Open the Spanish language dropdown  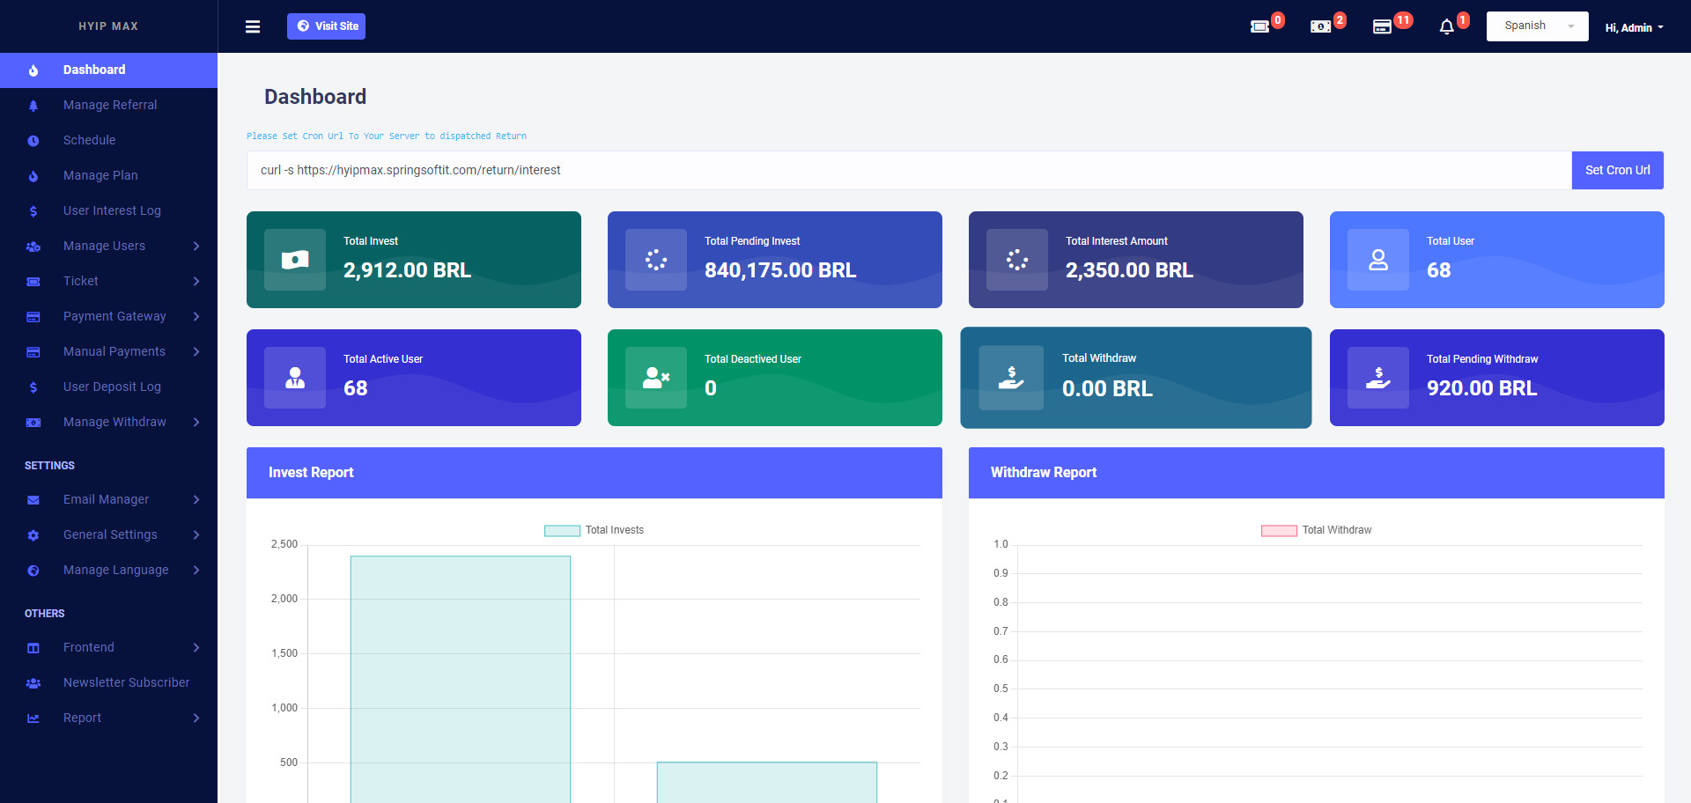(1537, 26)
